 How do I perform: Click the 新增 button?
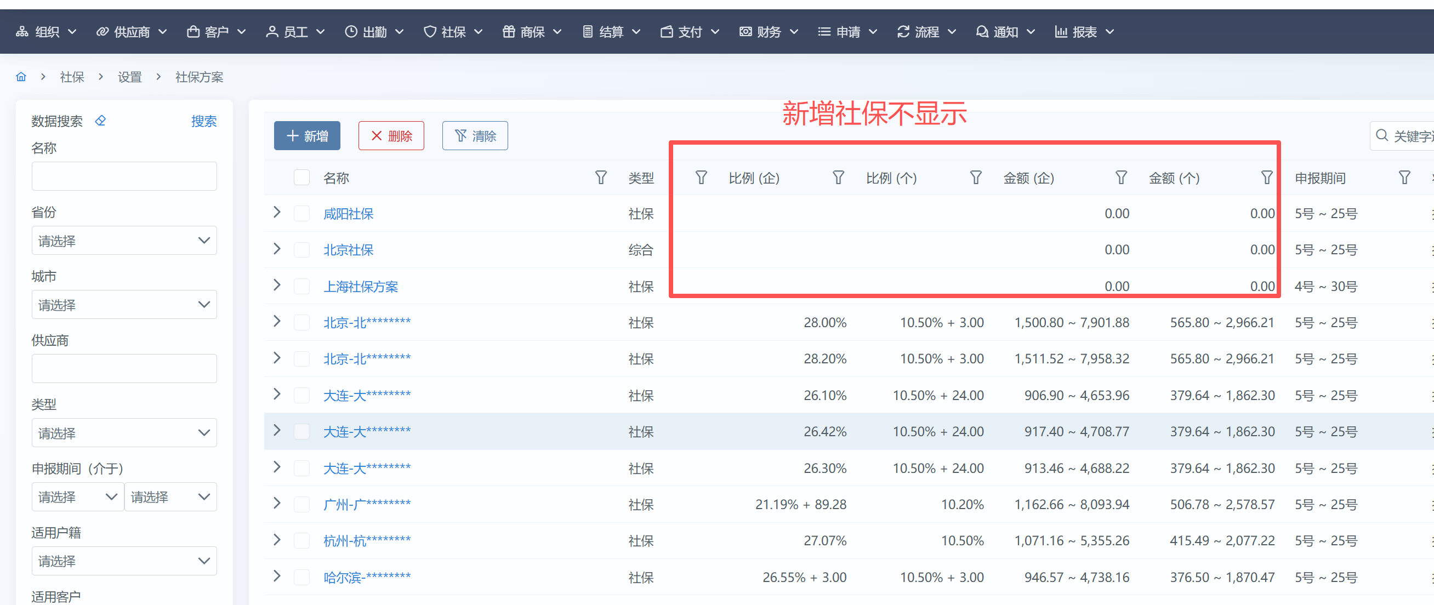tap(307, 136)
